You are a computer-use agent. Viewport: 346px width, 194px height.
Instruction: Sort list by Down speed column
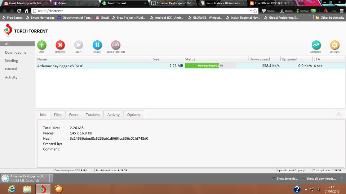pos(265,59)
